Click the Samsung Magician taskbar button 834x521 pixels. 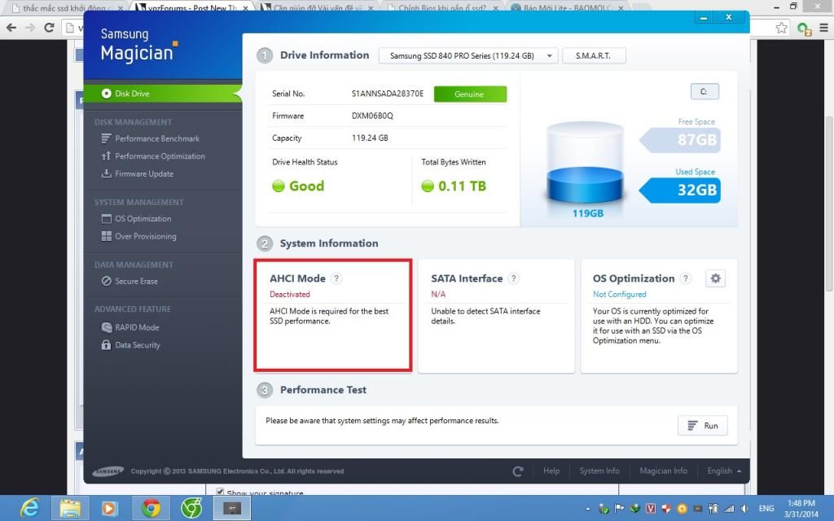pyautogui.click(x=232, y=508)
